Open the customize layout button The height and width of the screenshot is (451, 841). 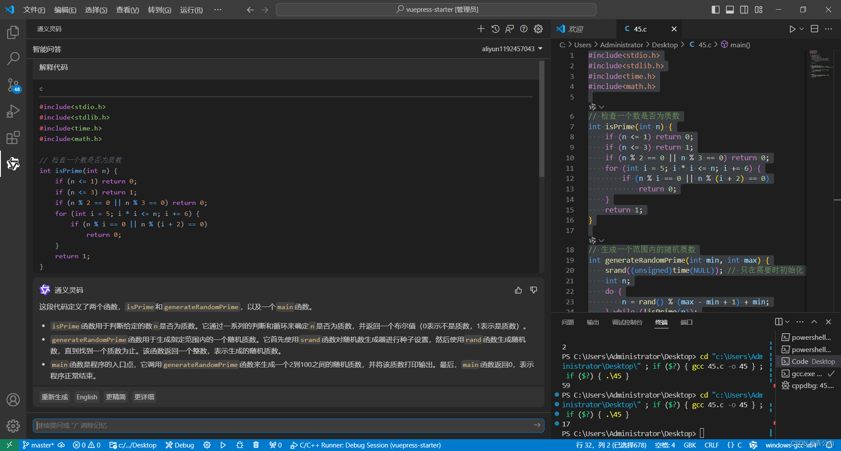pos(759,10)
